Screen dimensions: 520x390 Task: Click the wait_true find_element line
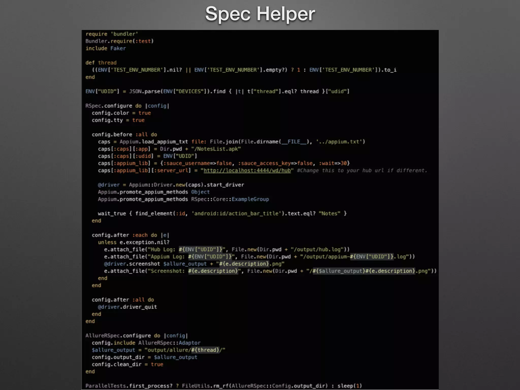click(222, 214)
